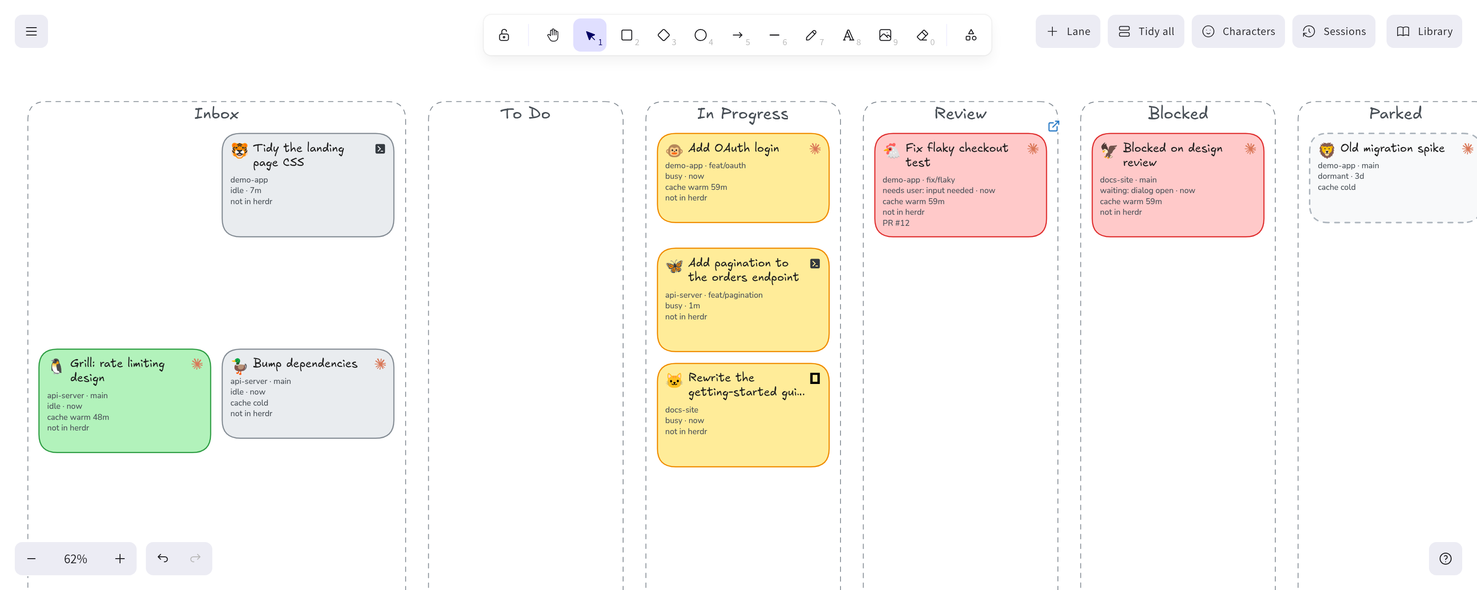Select the Parked lane title
This screenshot has width=1477, height=590.
click(1395, 113)
